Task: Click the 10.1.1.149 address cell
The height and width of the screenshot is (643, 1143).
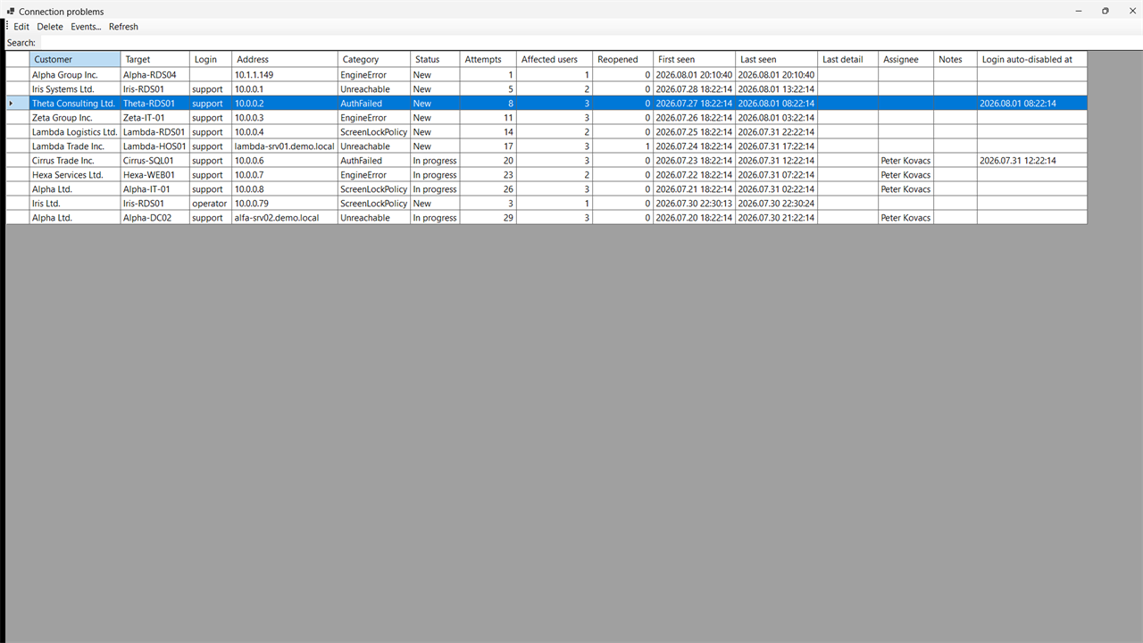Action: point(285,75)
